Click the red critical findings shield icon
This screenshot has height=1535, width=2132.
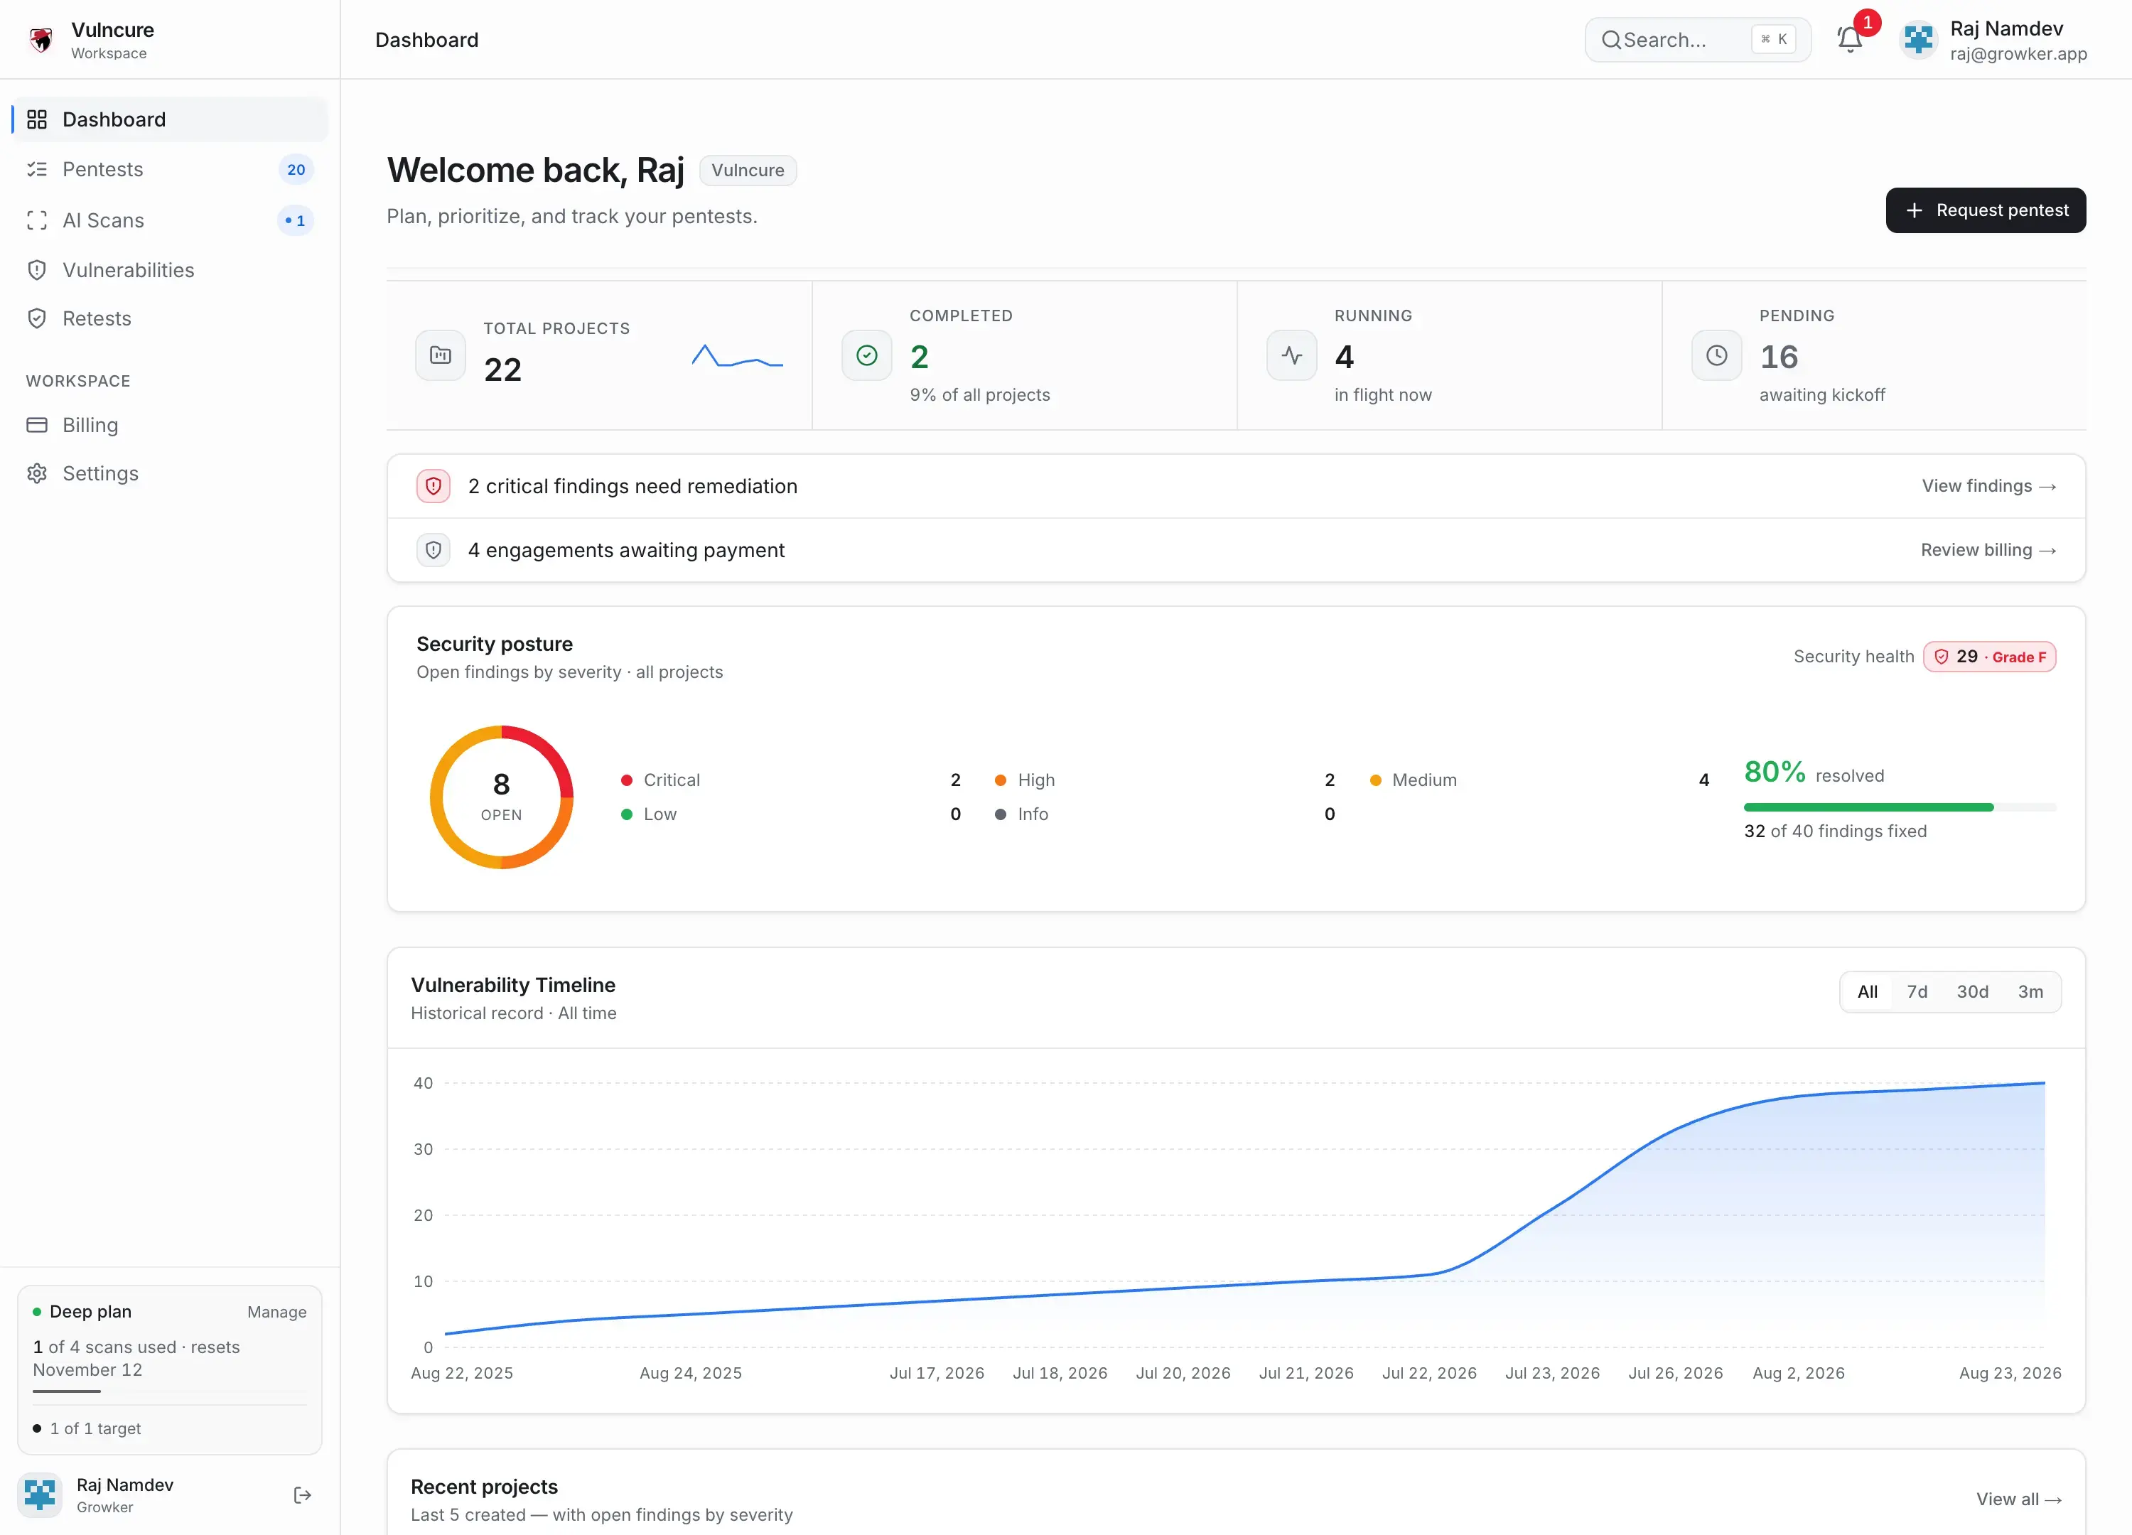tap(434, 486)
